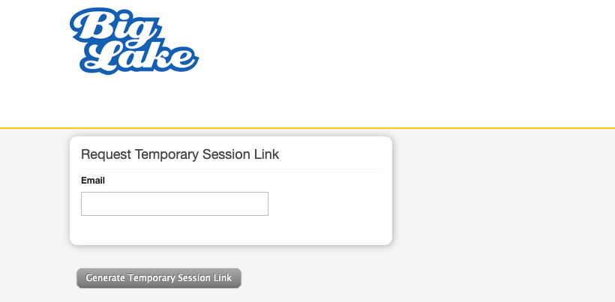Click the Big Lake logo
615x302 pixels.
click(x=133, y=42)
